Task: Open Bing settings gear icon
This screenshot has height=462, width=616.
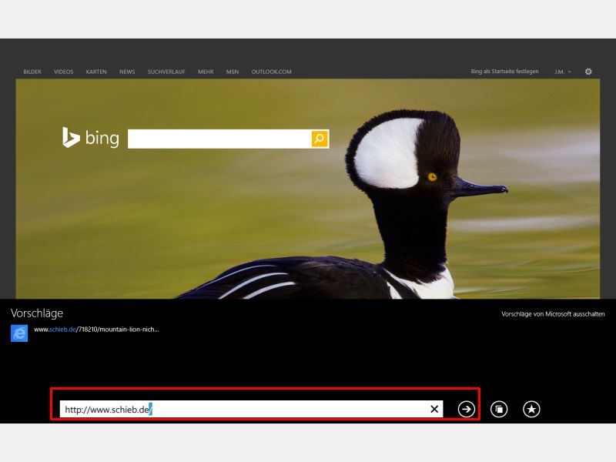Action: pyautogui.click(x=588, y=72)
